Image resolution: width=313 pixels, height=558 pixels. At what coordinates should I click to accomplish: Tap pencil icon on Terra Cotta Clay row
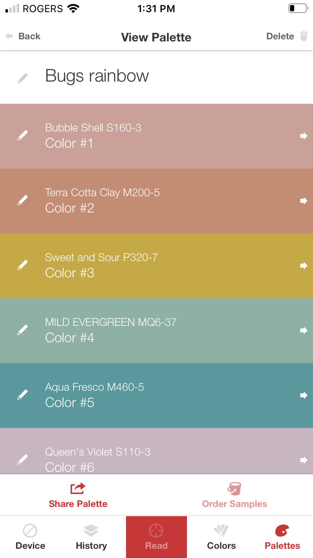[23, 200]
